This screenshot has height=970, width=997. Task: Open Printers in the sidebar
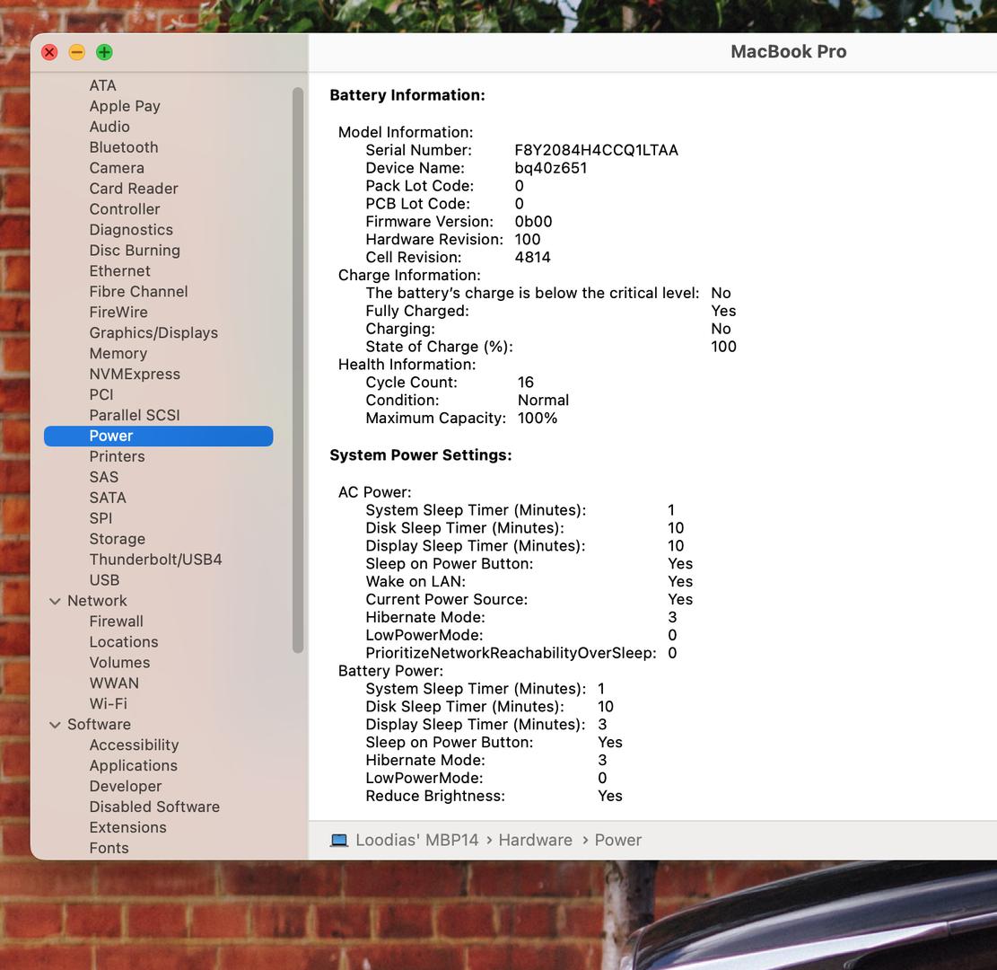tap(117, 456)
